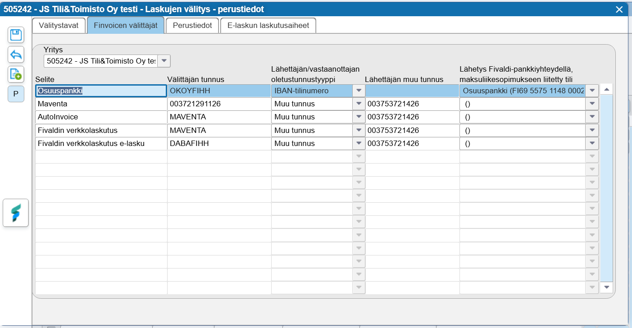Open bank account dropdown in AutoInvoice row
This screenshot has width=632, height=328.
click(592, 117)
